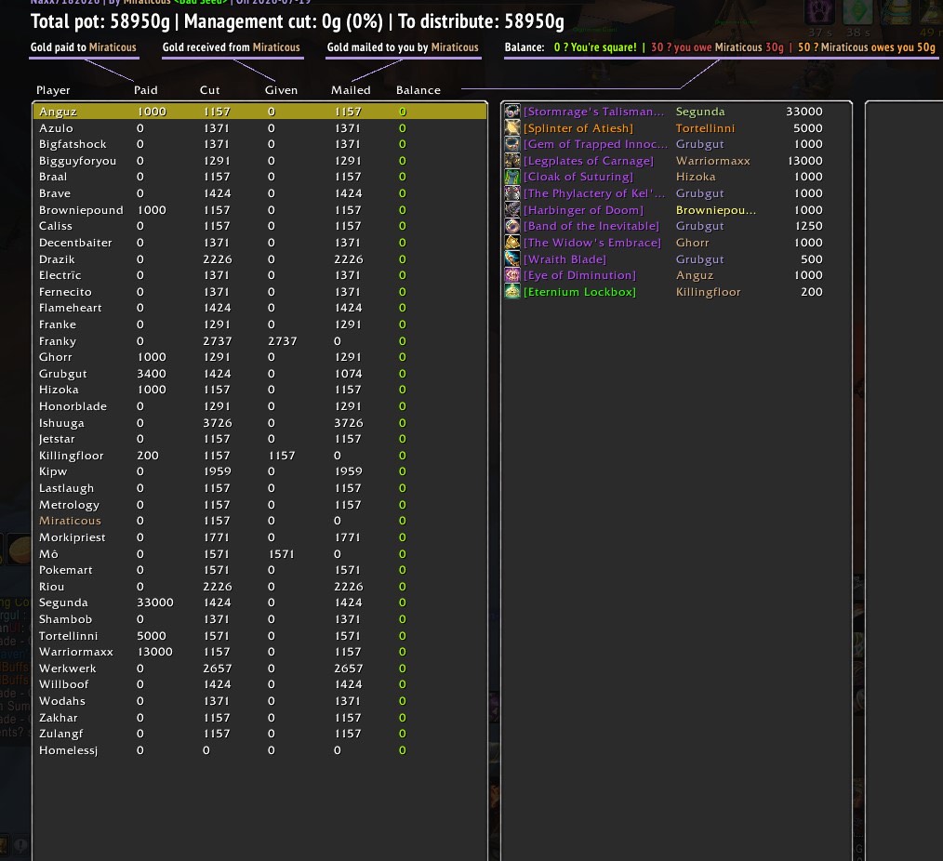Open the [Legplates of Carnage] item link

click(x=588, y=161)
